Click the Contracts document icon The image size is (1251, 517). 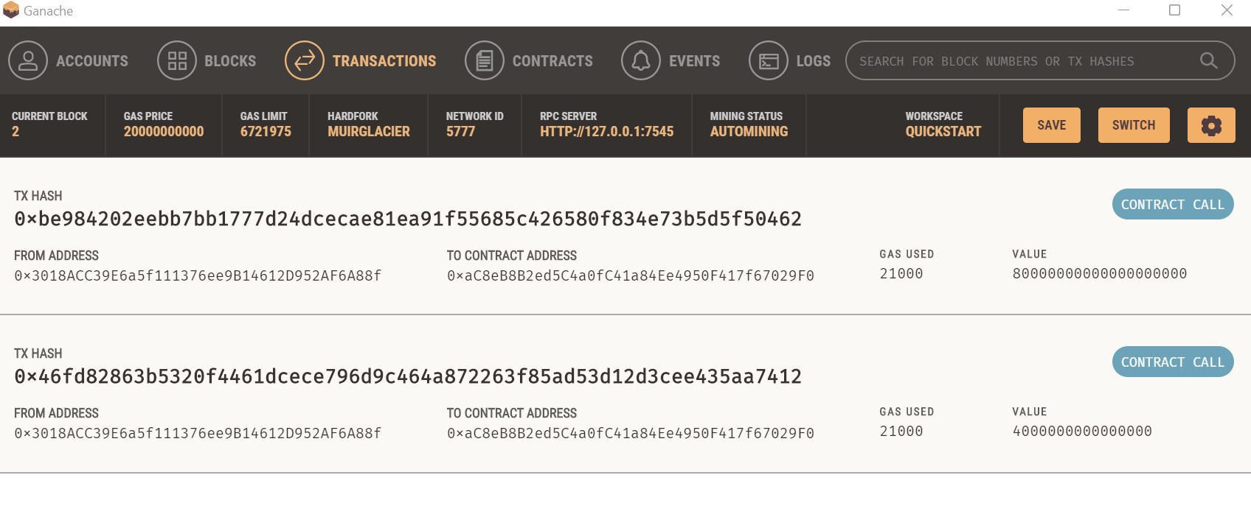click(x=485, y=60)
